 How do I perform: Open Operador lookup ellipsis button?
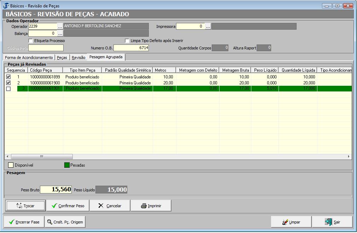click(60, 26)
